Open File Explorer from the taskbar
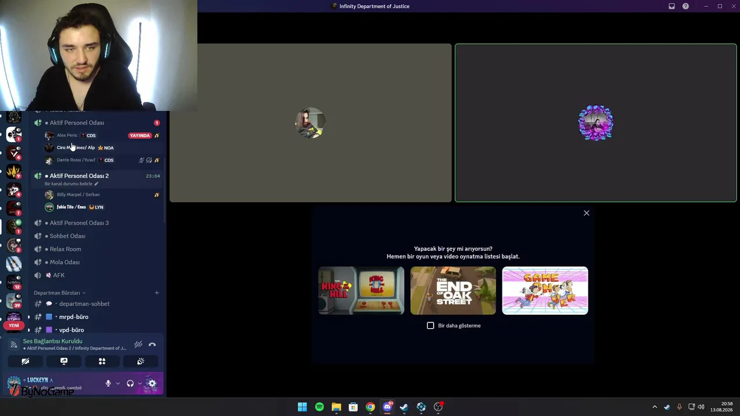740x416 pixels. [336, 407]
